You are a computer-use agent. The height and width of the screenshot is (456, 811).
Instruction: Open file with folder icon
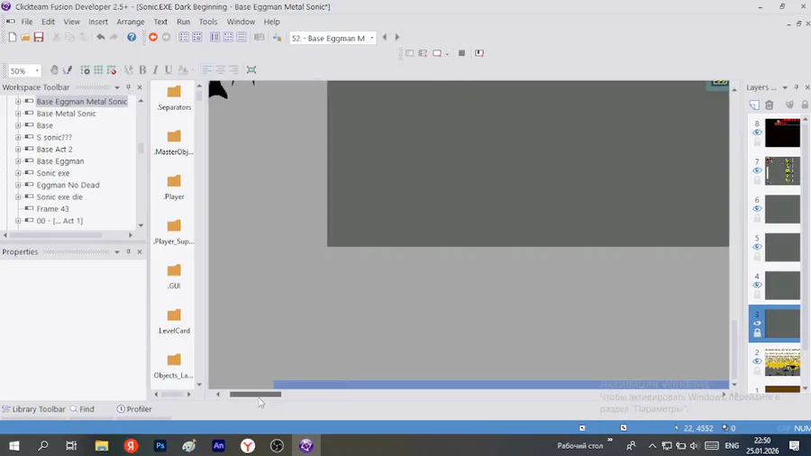[x=25, y=37]
